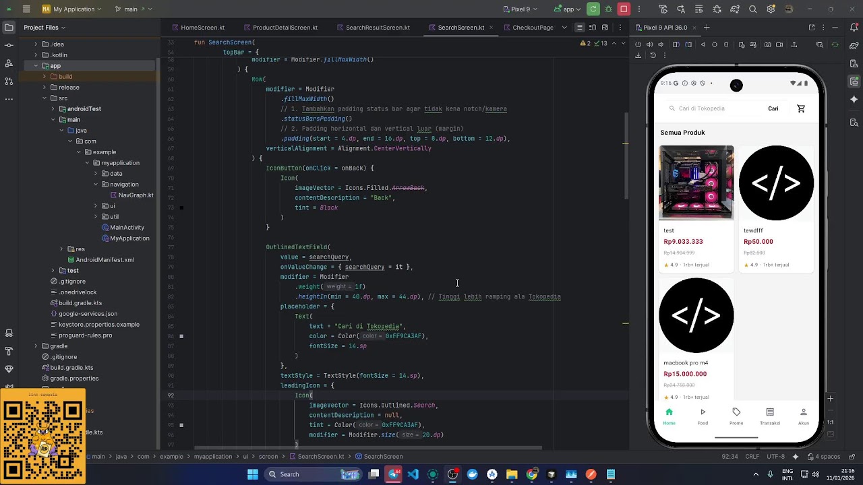Select Pixel 9 API 36.0 emulator tab
Screen dimensions: 863x485
(x=661, y=28)
